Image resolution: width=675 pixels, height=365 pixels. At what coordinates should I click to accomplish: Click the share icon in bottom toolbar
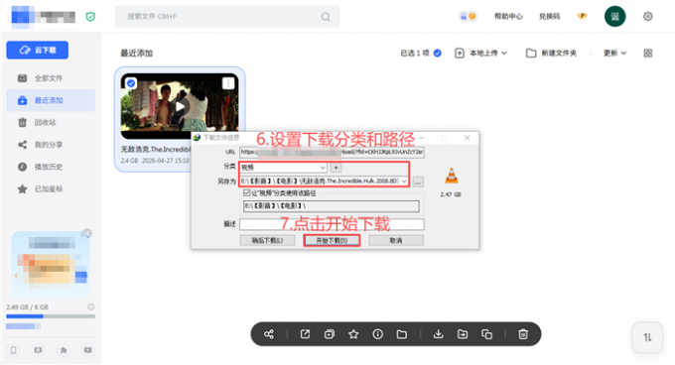pyautogui.click(x=269, y=334)
